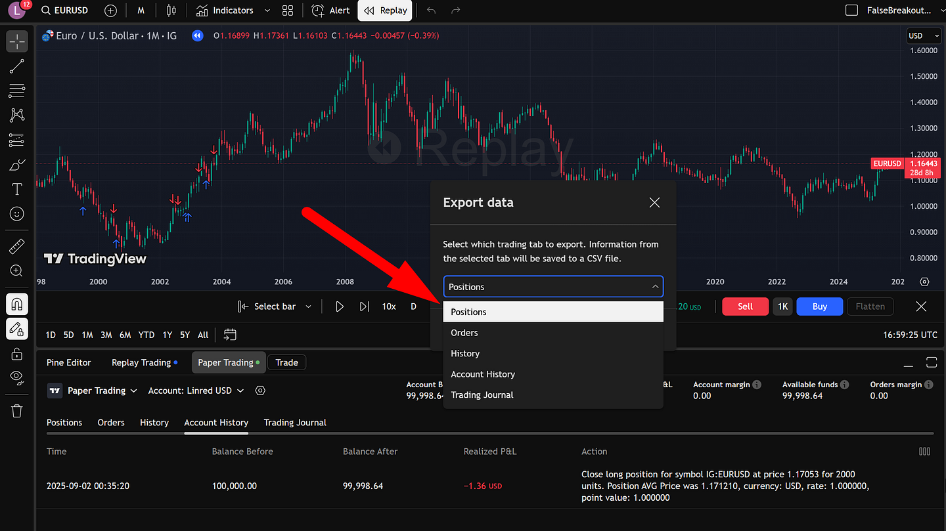Open the Account: Linred USD dropdown
The image size is (946, 531).
click(196, 391)
